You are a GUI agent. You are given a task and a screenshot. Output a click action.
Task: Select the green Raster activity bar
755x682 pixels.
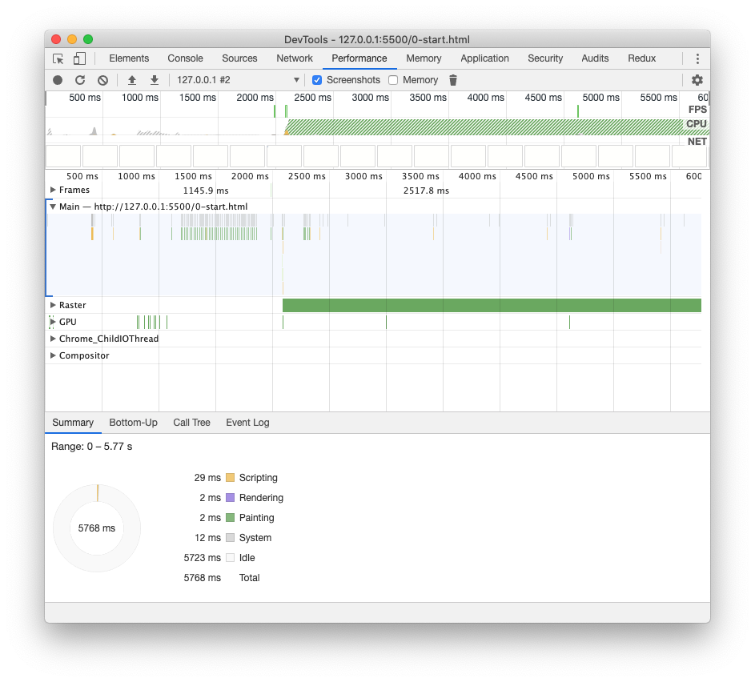click(x=492, y=305)
